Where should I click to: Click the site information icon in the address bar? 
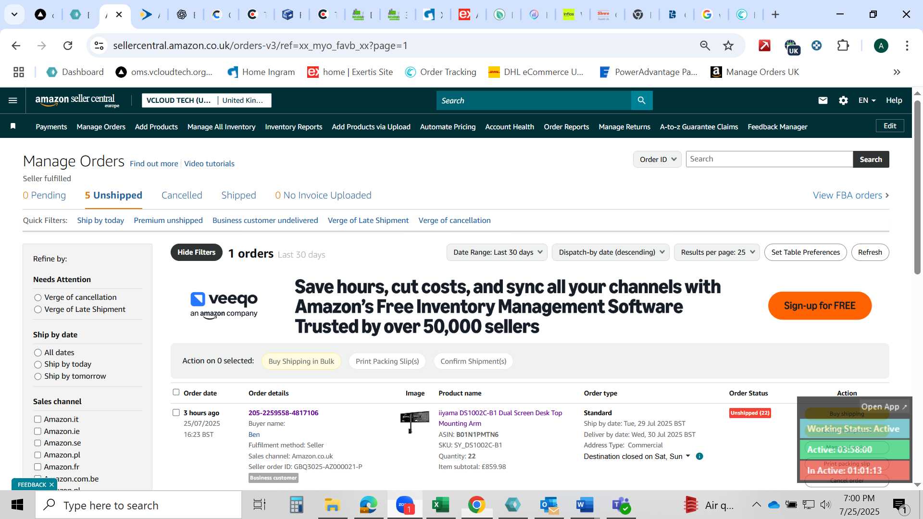coord(99,46)
